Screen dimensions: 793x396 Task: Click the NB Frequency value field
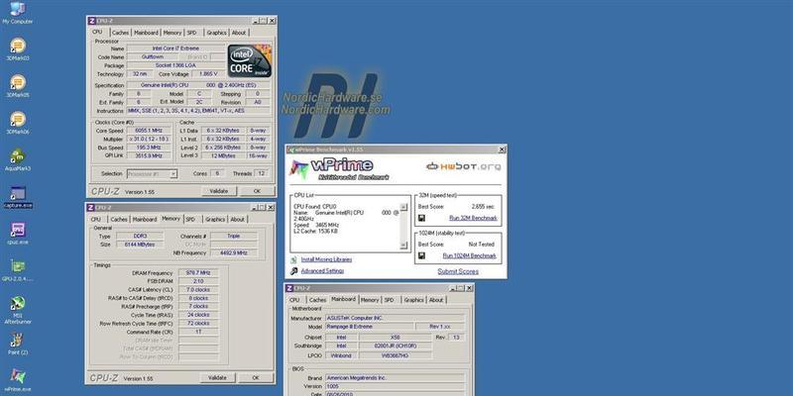click(233, 252)
